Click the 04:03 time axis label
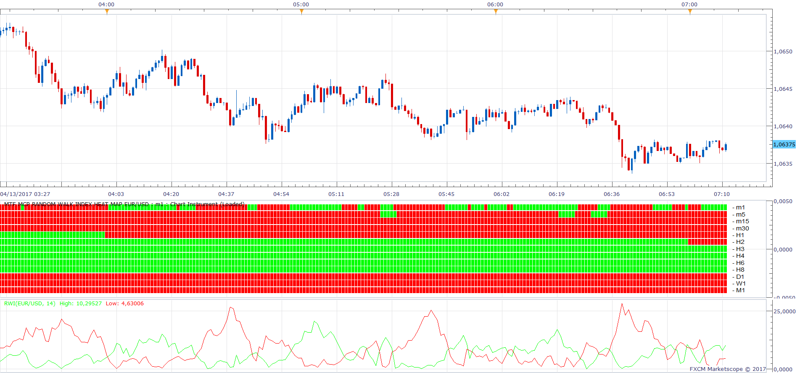This screenshot has width=800, height=373. click(x=116, y=194)
